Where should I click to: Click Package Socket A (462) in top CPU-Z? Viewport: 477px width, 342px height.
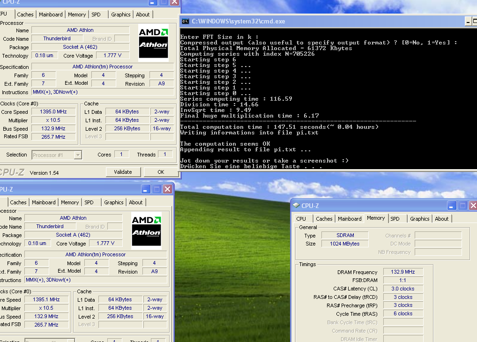[x=80, y=47]
